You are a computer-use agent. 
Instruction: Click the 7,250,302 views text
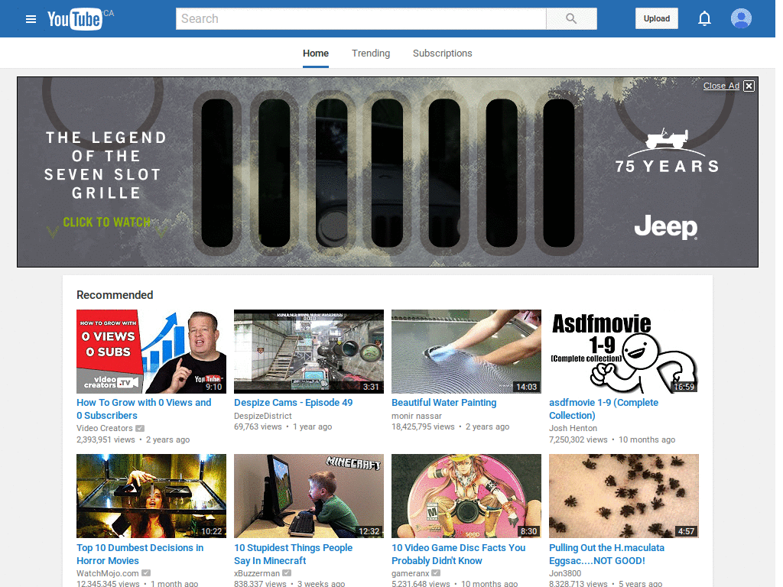[578, 439]
